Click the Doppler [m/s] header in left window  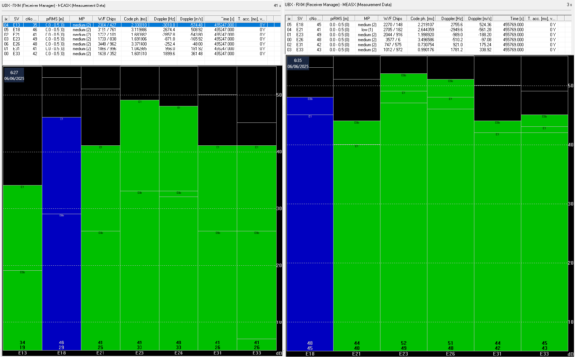[191, 19]
